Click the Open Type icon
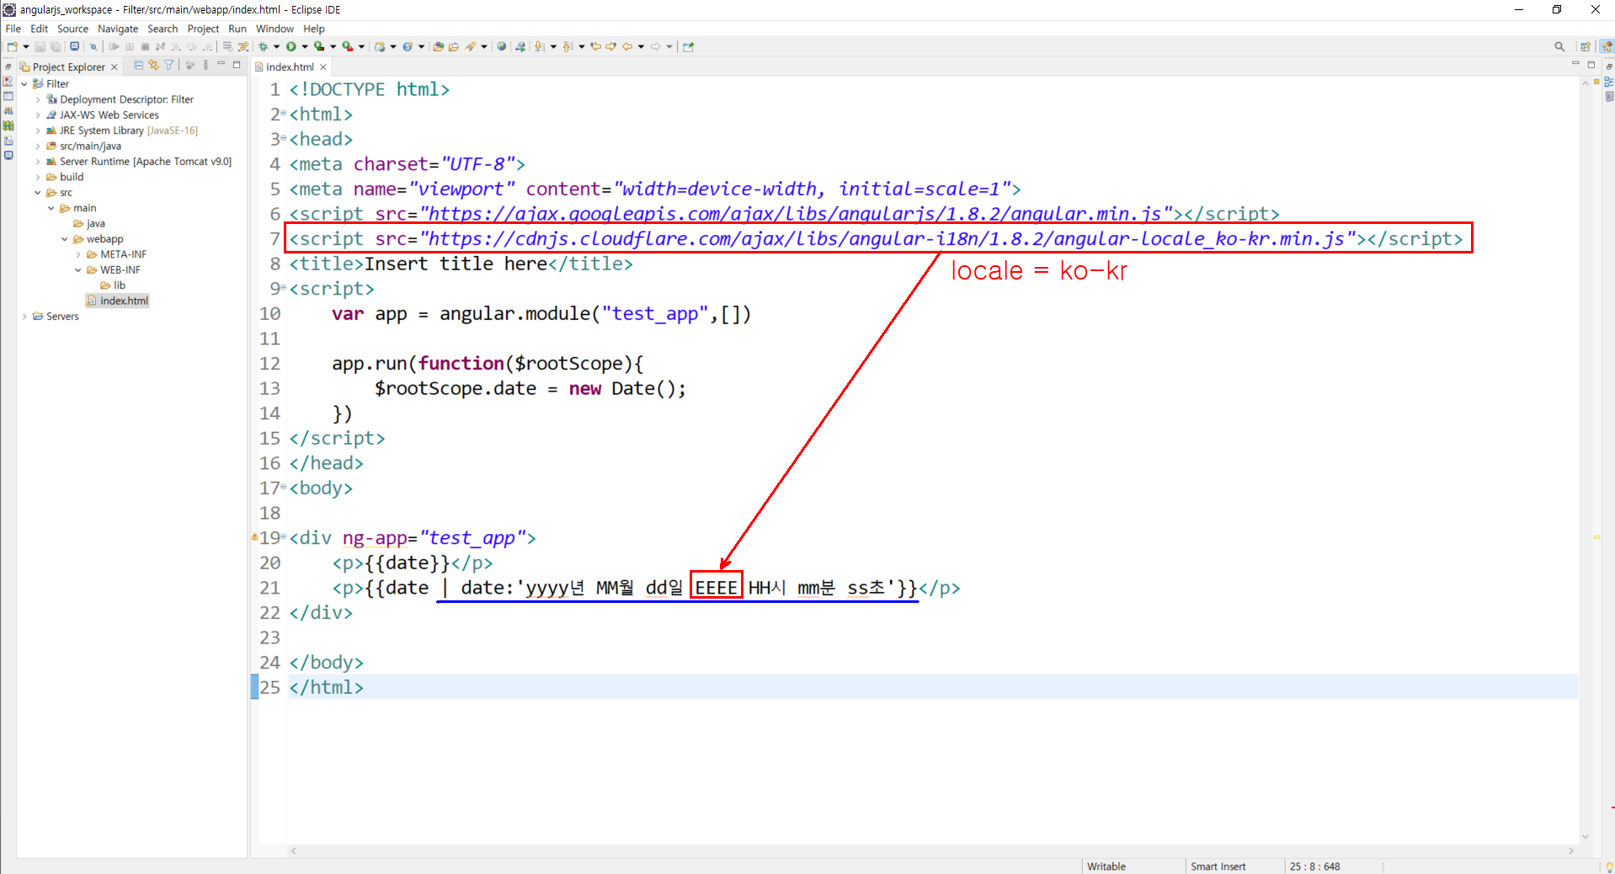The height and width of the screenshot is (874, 1615). click(x=438, y=47)
